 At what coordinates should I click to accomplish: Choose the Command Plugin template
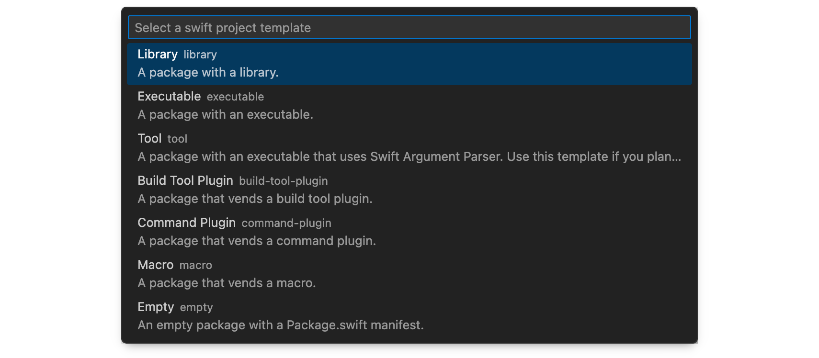coord(186,223)
